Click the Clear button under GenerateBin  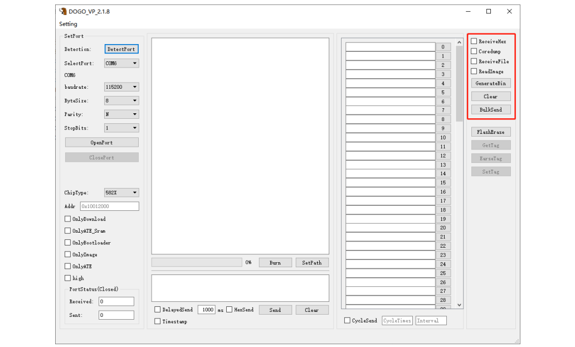pyautogui.click(x=491, y=97)
